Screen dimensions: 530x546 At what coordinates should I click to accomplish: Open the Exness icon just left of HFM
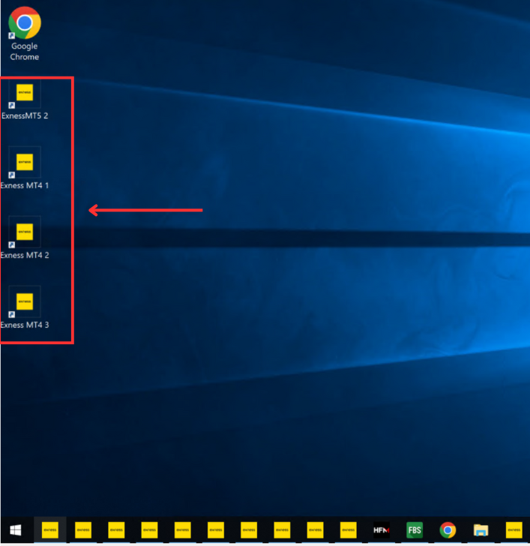[348, 530]
